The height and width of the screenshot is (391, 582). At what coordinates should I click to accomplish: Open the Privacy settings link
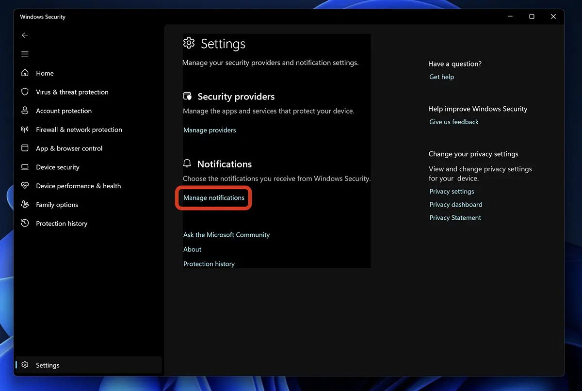pyautogui.click(x=452, y=192)
